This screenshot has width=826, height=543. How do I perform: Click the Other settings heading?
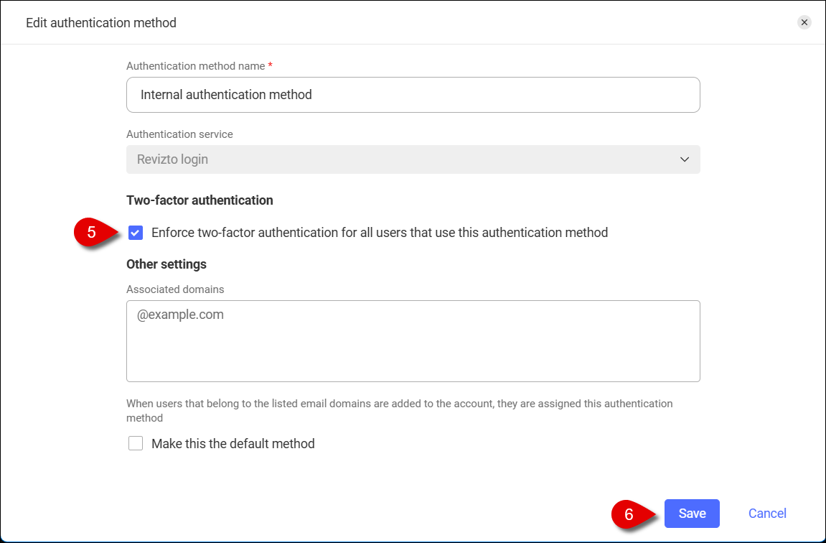(166, 264)
